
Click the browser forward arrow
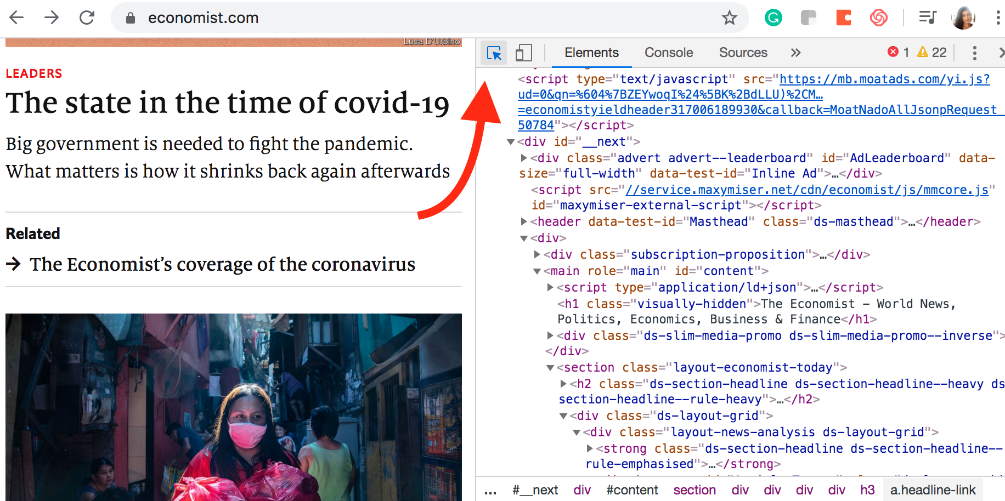point(52,18)
